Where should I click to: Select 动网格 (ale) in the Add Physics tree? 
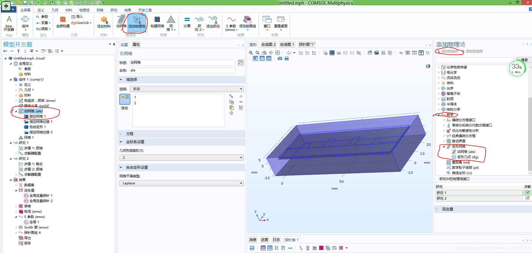pyautogui.click(x=464, y=152)
